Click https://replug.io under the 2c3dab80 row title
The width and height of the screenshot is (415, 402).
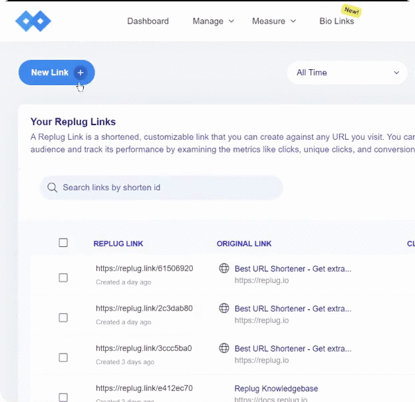point(261,320)
